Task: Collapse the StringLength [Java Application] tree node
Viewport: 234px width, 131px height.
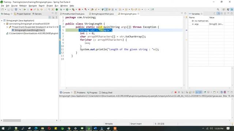Action: coord(1,20)
